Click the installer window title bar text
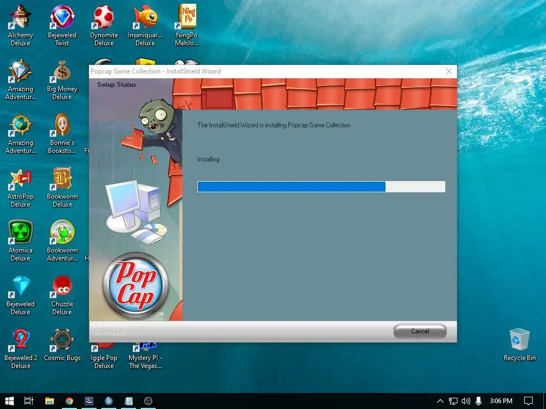Image resolution: width=546 pixels, height=409 pixels. tap(156, 71)
